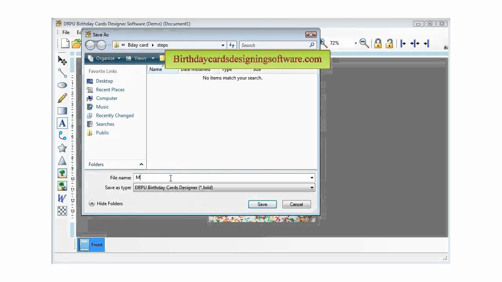Select the Front card page tab
The width and height of the screenshot is (502, 282).
pos(91,245)
